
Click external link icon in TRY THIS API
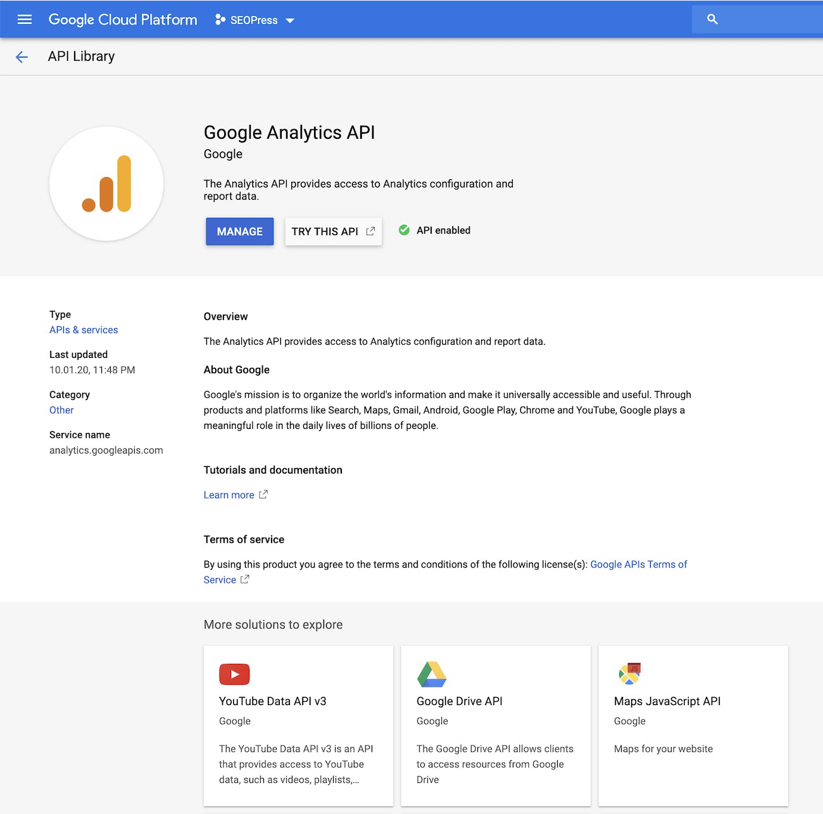(x=370, y=231)
